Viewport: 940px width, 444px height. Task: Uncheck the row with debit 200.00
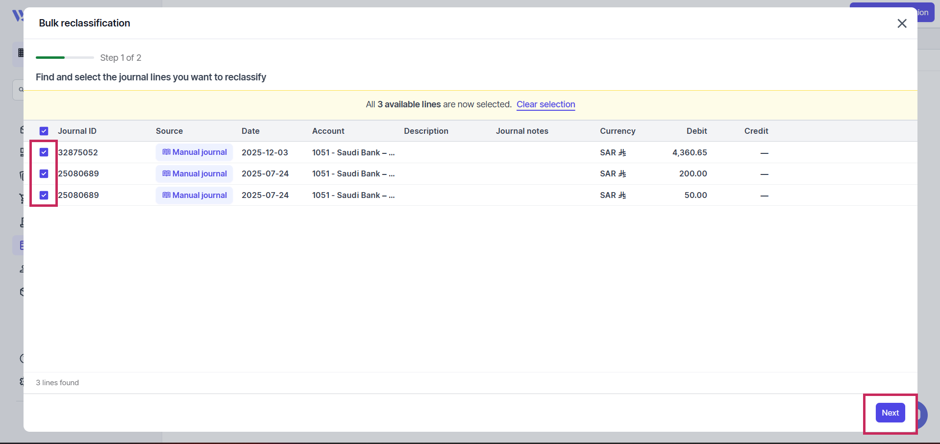[x=44, y=174]
